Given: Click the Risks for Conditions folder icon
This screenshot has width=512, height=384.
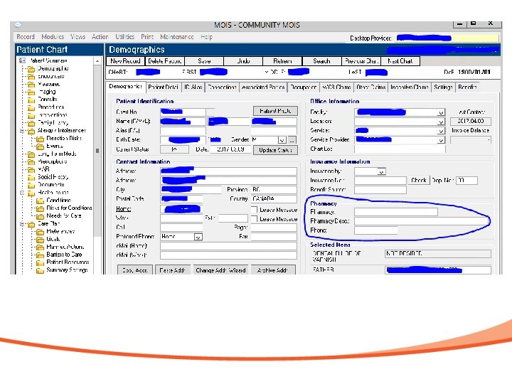Looking at the screenshot, I should pos(40,208).
